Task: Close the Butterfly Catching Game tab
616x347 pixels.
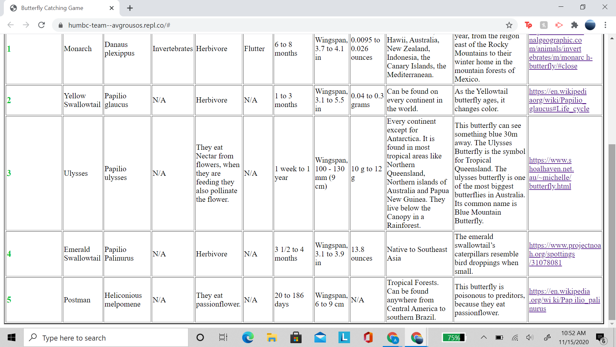Action: (x=112, y=8)
